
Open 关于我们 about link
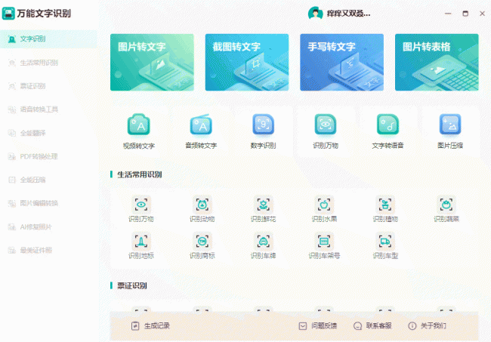427,326
